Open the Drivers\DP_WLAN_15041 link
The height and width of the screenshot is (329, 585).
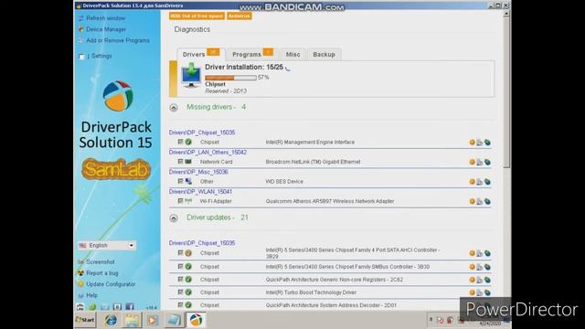pyautogui.click(x=200, y=192)
